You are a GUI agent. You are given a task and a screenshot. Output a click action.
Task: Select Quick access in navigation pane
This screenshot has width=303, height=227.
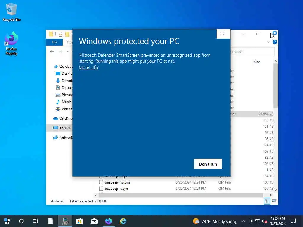click(63, 67)
